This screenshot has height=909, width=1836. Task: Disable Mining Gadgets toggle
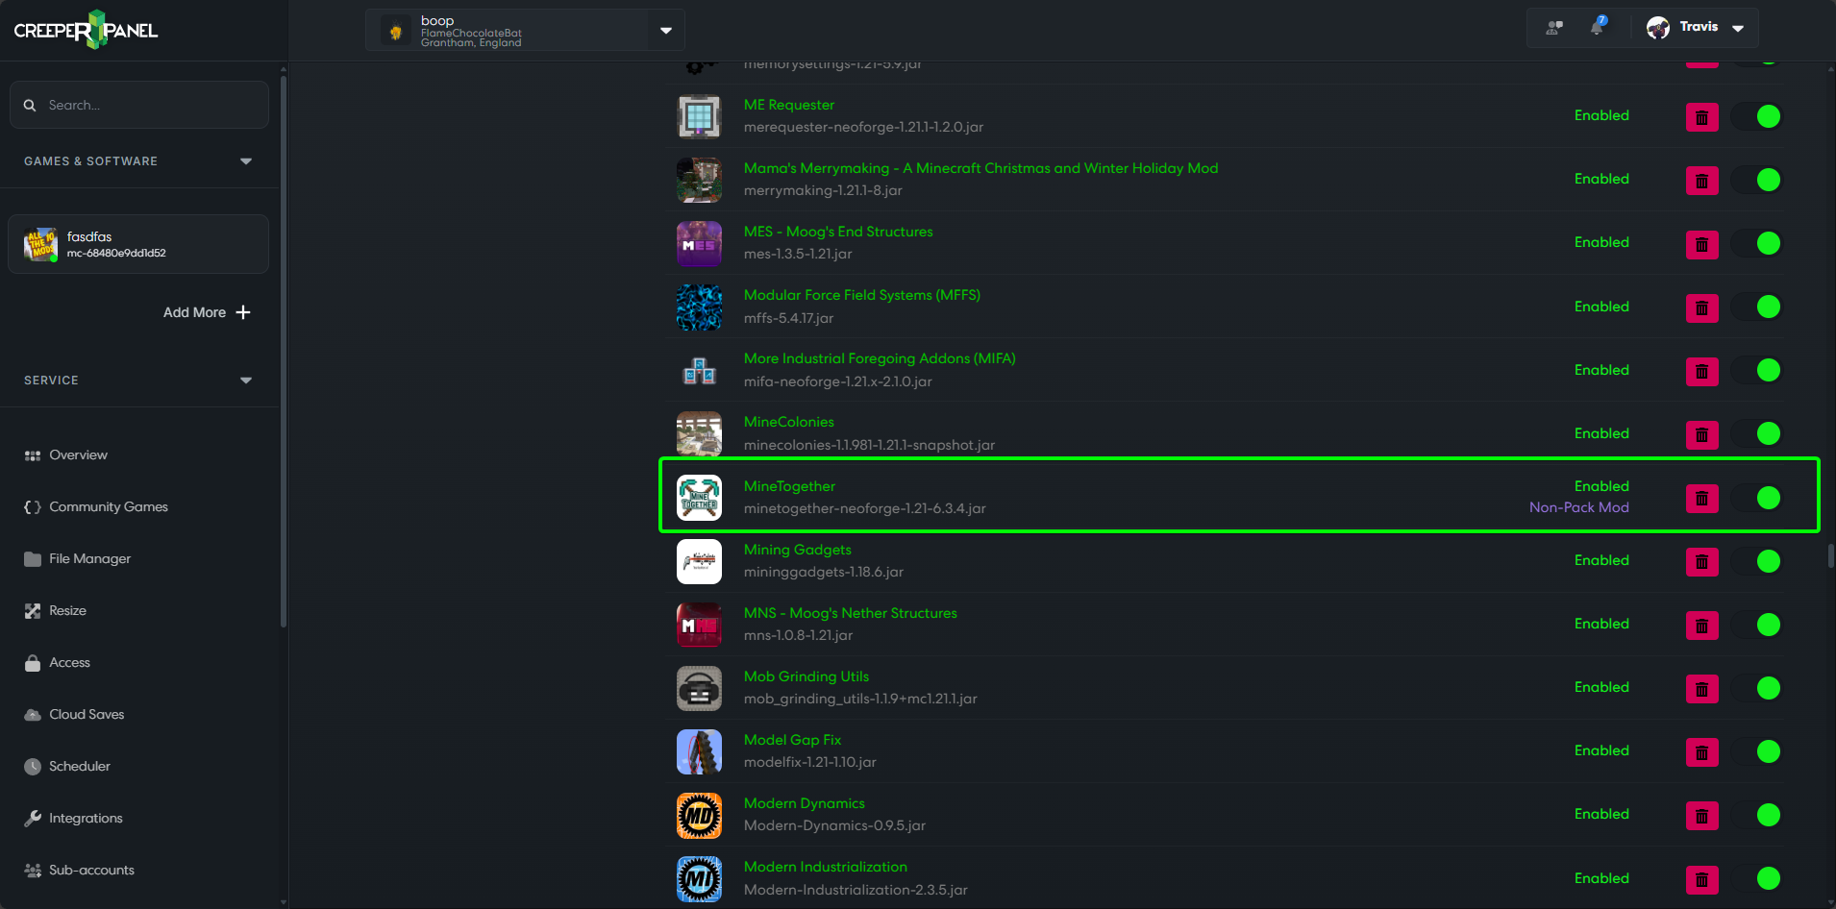[x=1756, y=560]
